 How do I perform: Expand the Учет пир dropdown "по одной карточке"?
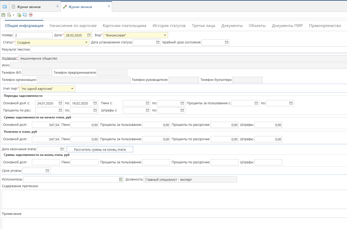pyautogui.click(x=72, y=89)
